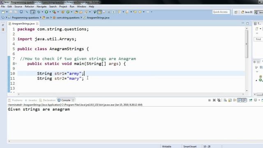Switch to Java EE perspective

tap(247, 12)
